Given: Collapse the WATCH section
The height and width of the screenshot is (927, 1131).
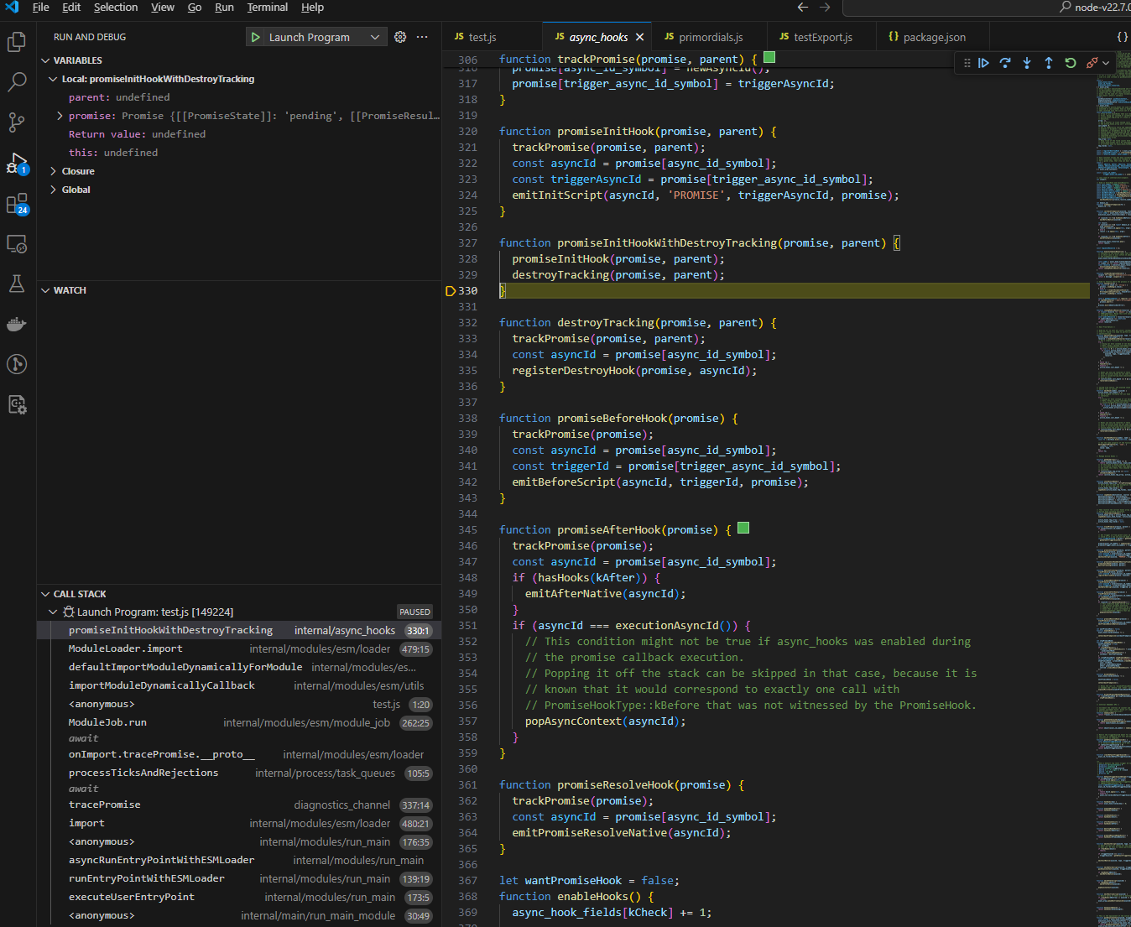Looking at the screenshot, I should 45,290.
